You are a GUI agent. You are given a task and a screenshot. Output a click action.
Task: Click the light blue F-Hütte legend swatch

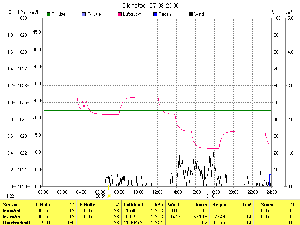[x=84, y=14]
